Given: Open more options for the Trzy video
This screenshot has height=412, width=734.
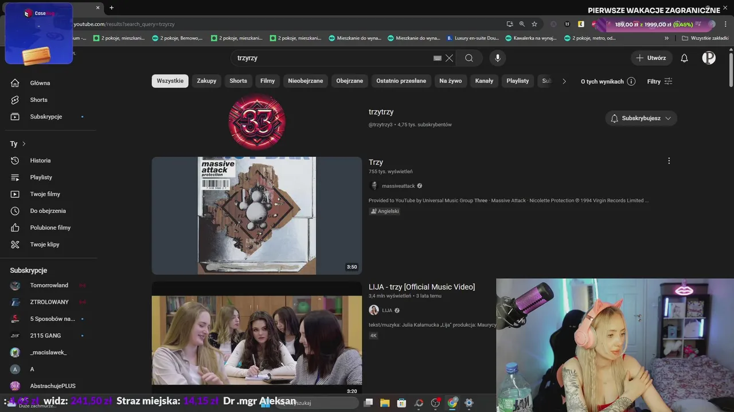Looking at the screenshot, I should (x=669, y=161).
